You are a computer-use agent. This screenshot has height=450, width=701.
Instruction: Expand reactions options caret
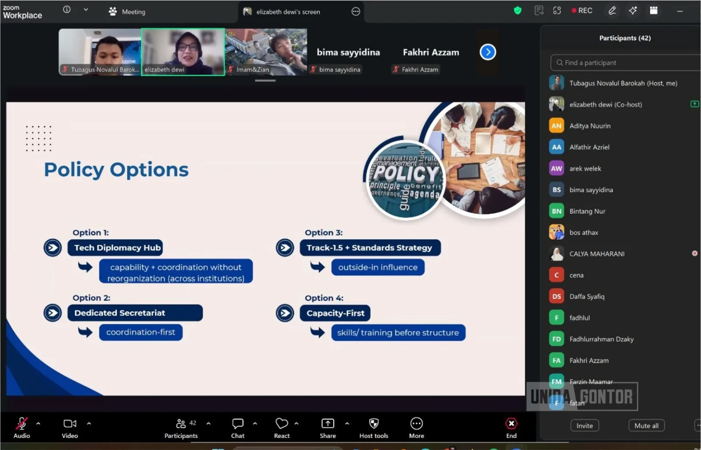pos(297,423)
